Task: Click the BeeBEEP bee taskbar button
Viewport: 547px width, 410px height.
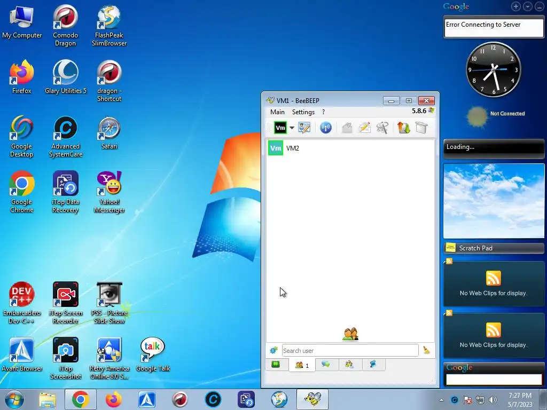Action: (312, 399)
